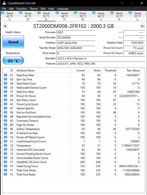Screen dimensions: 147x195
Task: Click the Attribute Name column header
Action: 43,70
